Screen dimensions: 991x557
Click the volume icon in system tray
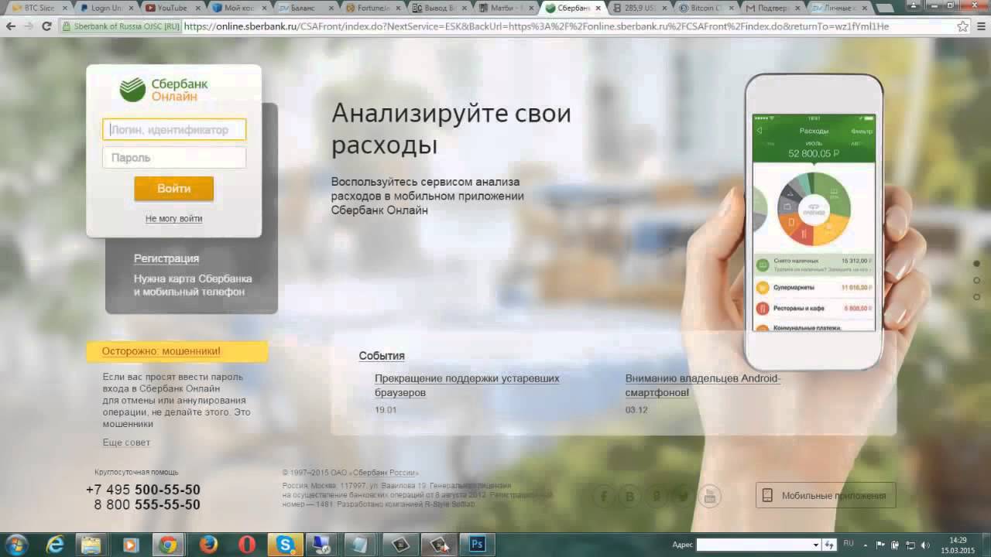pyautogui.click(x=926, y=545)
